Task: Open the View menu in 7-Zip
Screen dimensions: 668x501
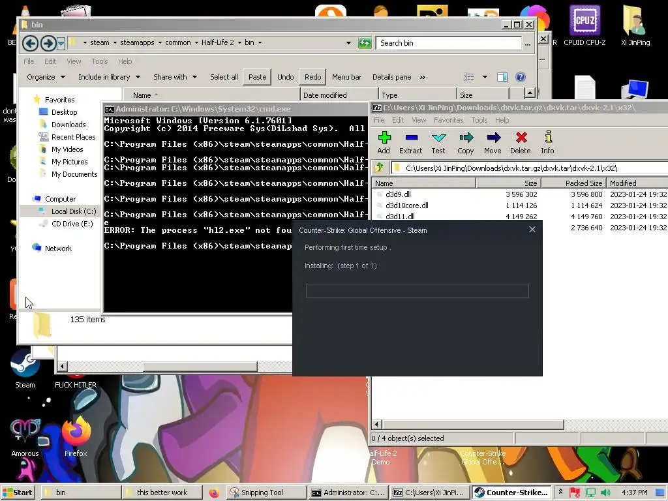Action: click(419, 120)
